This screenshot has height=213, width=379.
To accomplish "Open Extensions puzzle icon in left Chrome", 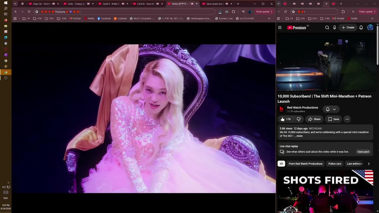I will click(x=233, y=12).
